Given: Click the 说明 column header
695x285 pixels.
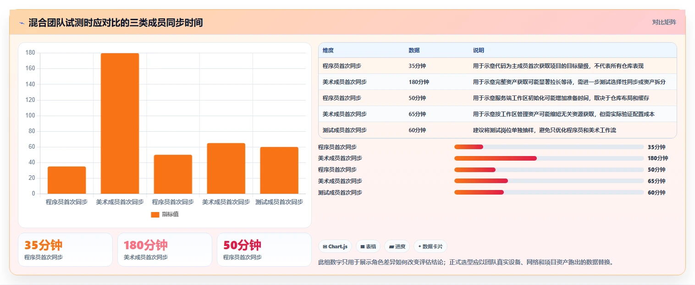Looking at the screenshot, I should pyautogui.click(x=479, y=50).
